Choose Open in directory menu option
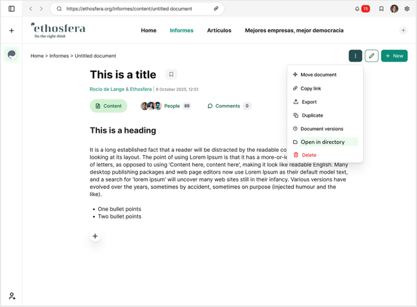 coord(322,142)
